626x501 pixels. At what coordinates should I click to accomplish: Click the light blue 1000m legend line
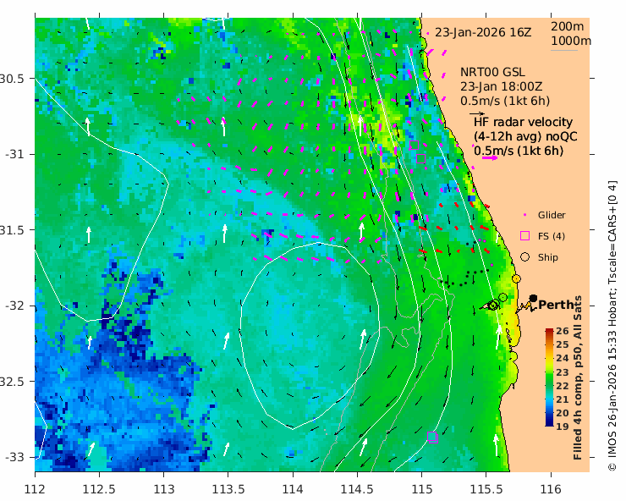(564, 50)
